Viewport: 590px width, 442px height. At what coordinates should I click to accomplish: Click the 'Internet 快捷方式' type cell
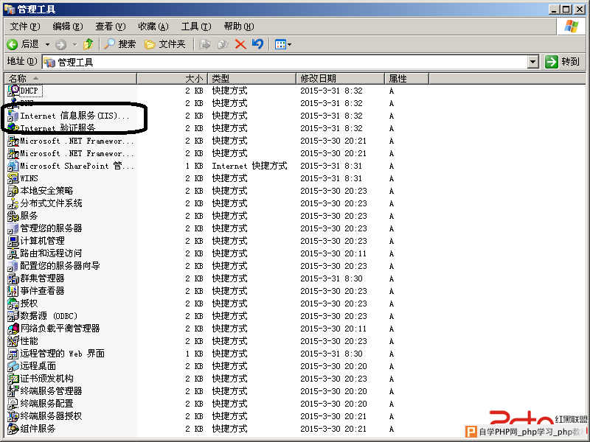[x=249, y=166]
